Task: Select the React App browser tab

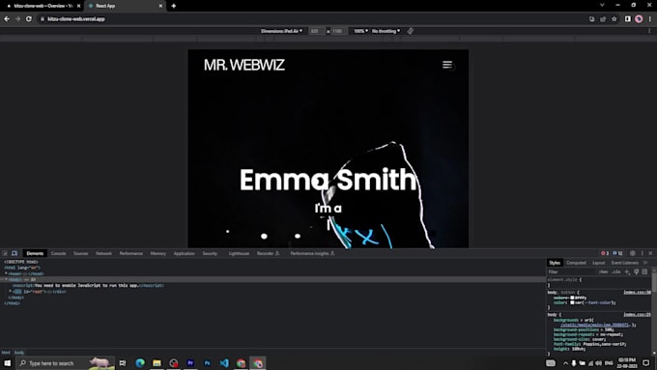Action: [124, 6]
